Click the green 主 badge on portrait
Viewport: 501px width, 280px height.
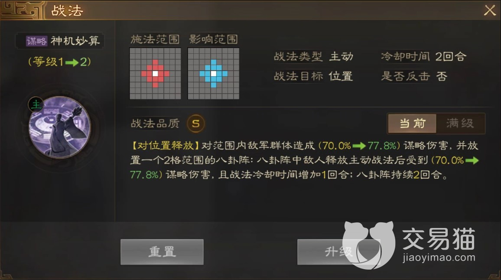(36, 104)
